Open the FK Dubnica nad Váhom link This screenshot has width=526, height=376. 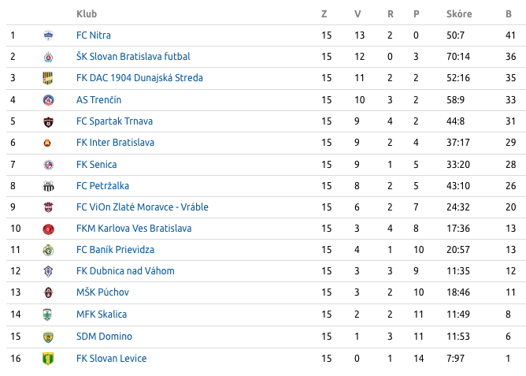tap(125, 271)
